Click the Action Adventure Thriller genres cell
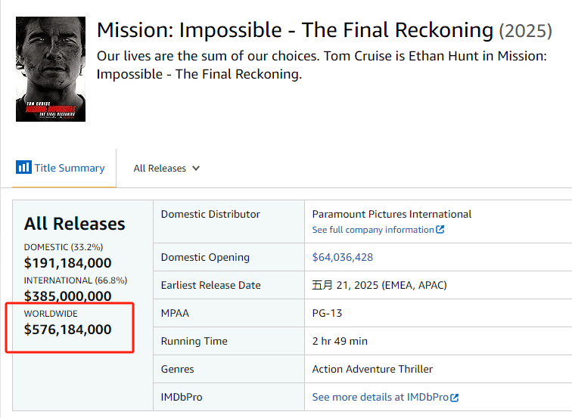 pyautogui.click(x=438, y=369)
